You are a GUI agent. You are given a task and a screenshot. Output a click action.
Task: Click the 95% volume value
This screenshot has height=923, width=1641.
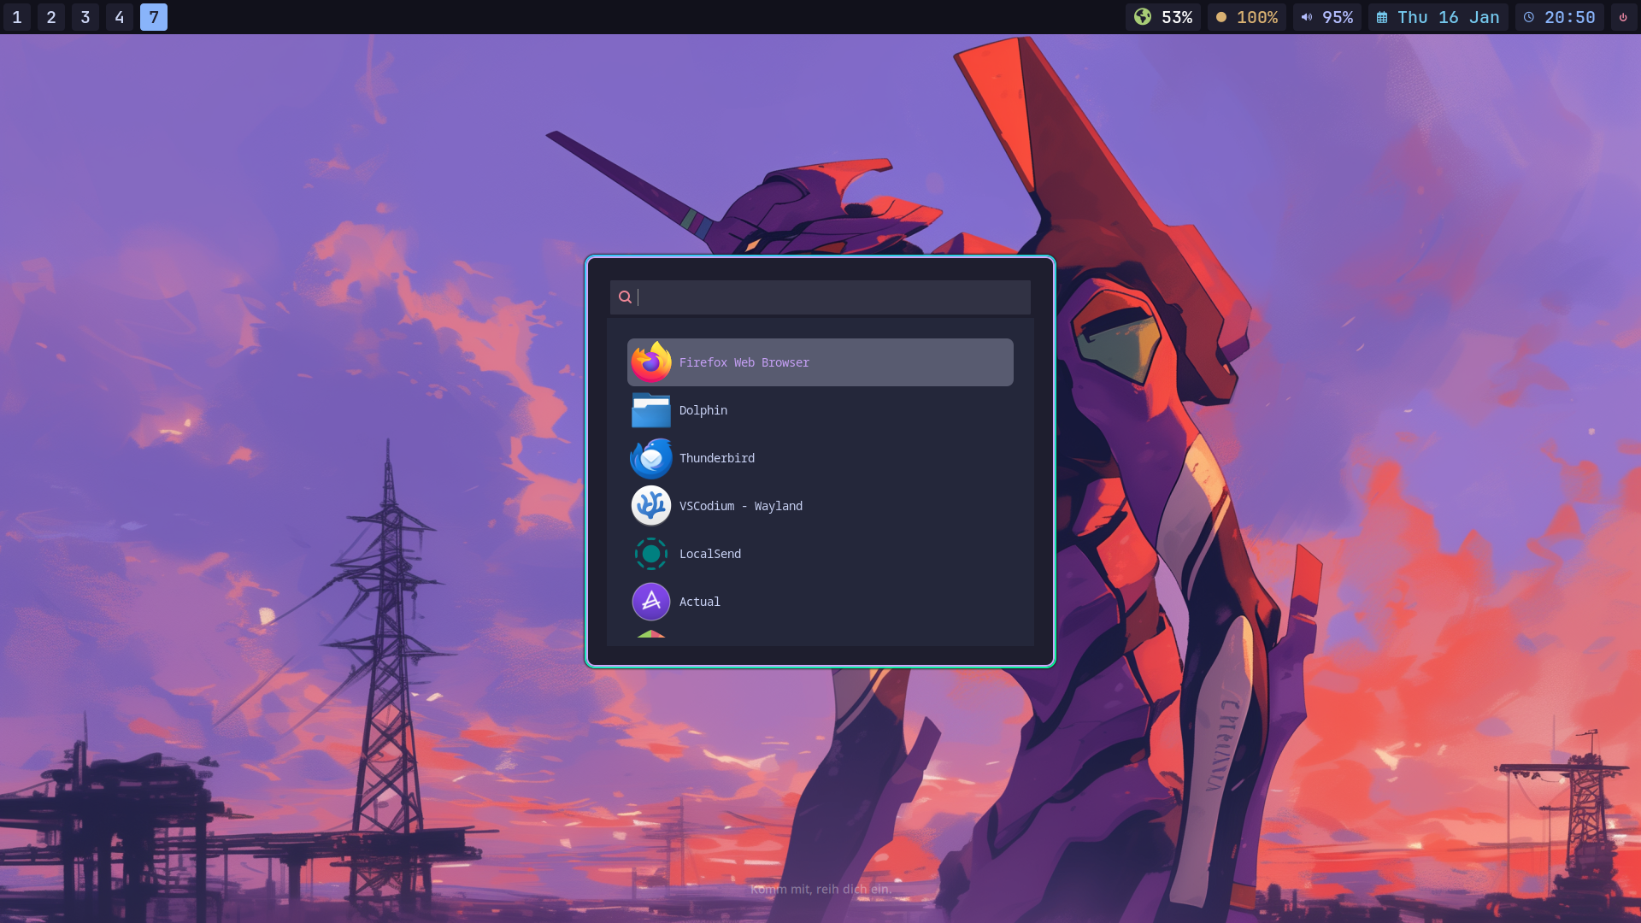tap(1338, 17)
